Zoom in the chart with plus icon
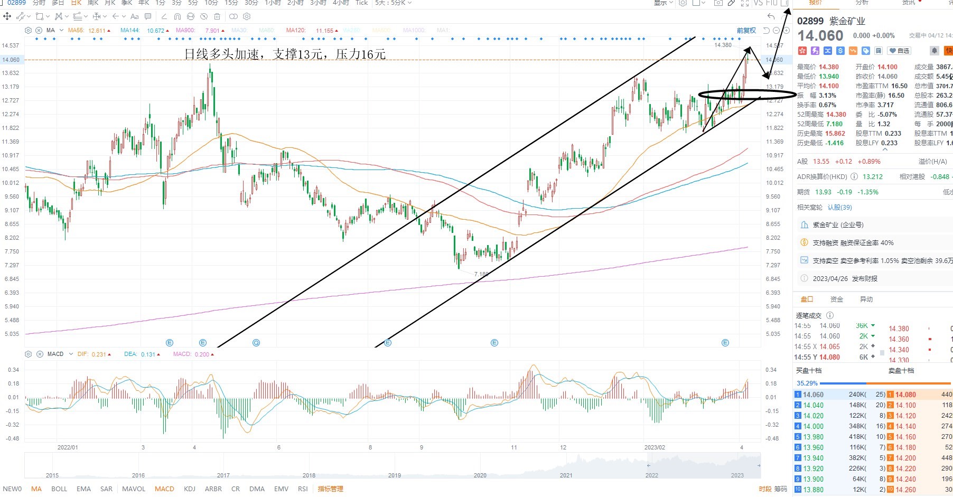Image resolution: width=953 pixels, height=497 pixels. (x=786, y=31)
